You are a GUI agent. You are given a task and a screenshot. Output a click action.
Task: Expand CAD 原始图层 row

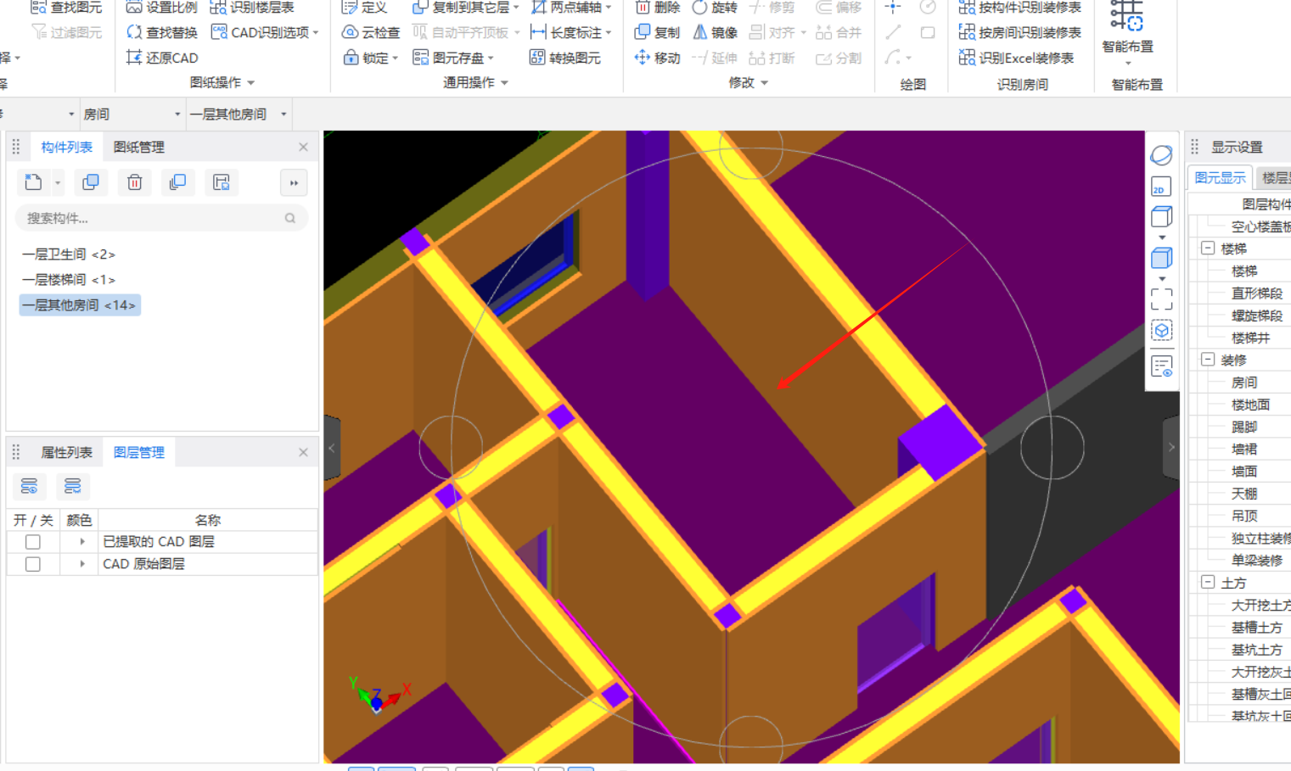click(82, 563)
